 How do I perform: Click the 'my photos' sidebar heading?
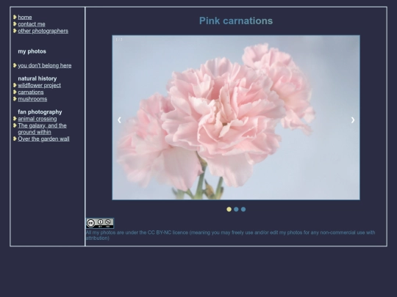coord(32,51)
